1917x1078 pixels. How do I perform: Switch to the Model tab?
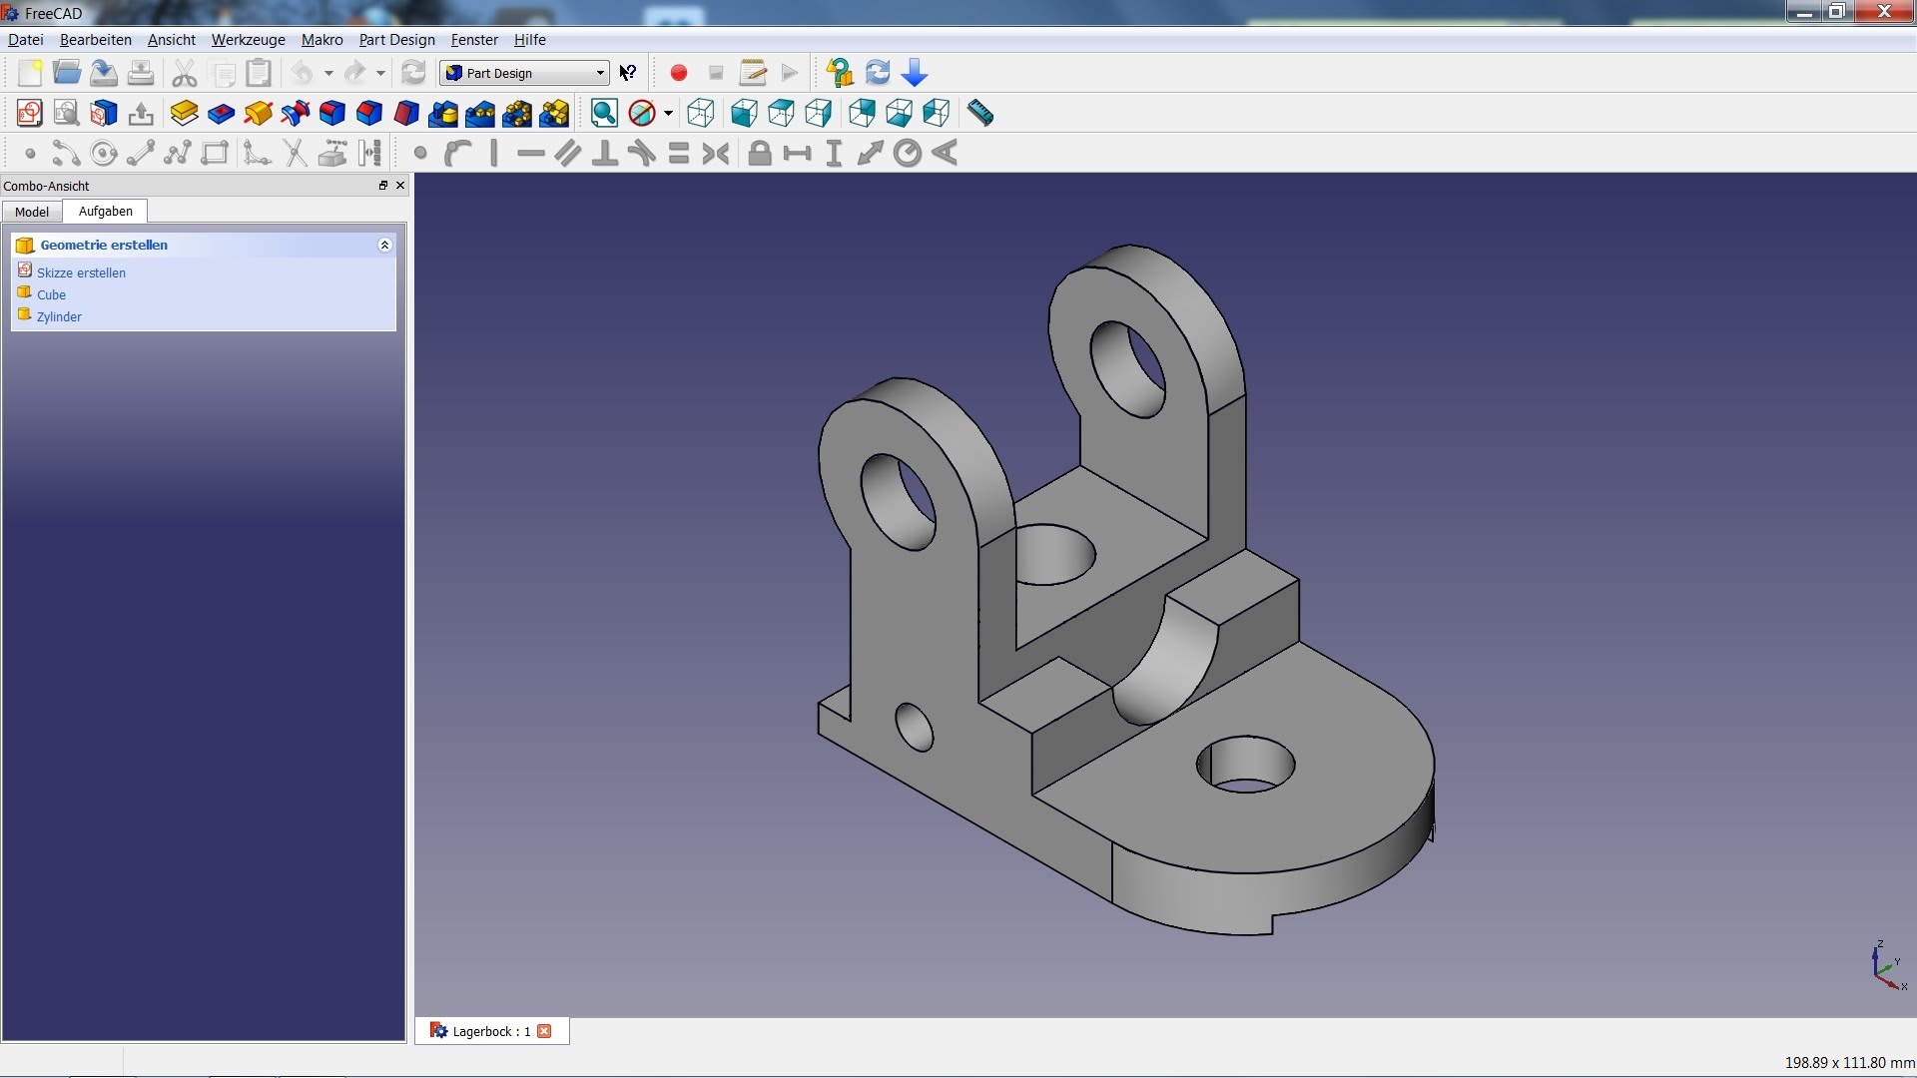[32, 211]
